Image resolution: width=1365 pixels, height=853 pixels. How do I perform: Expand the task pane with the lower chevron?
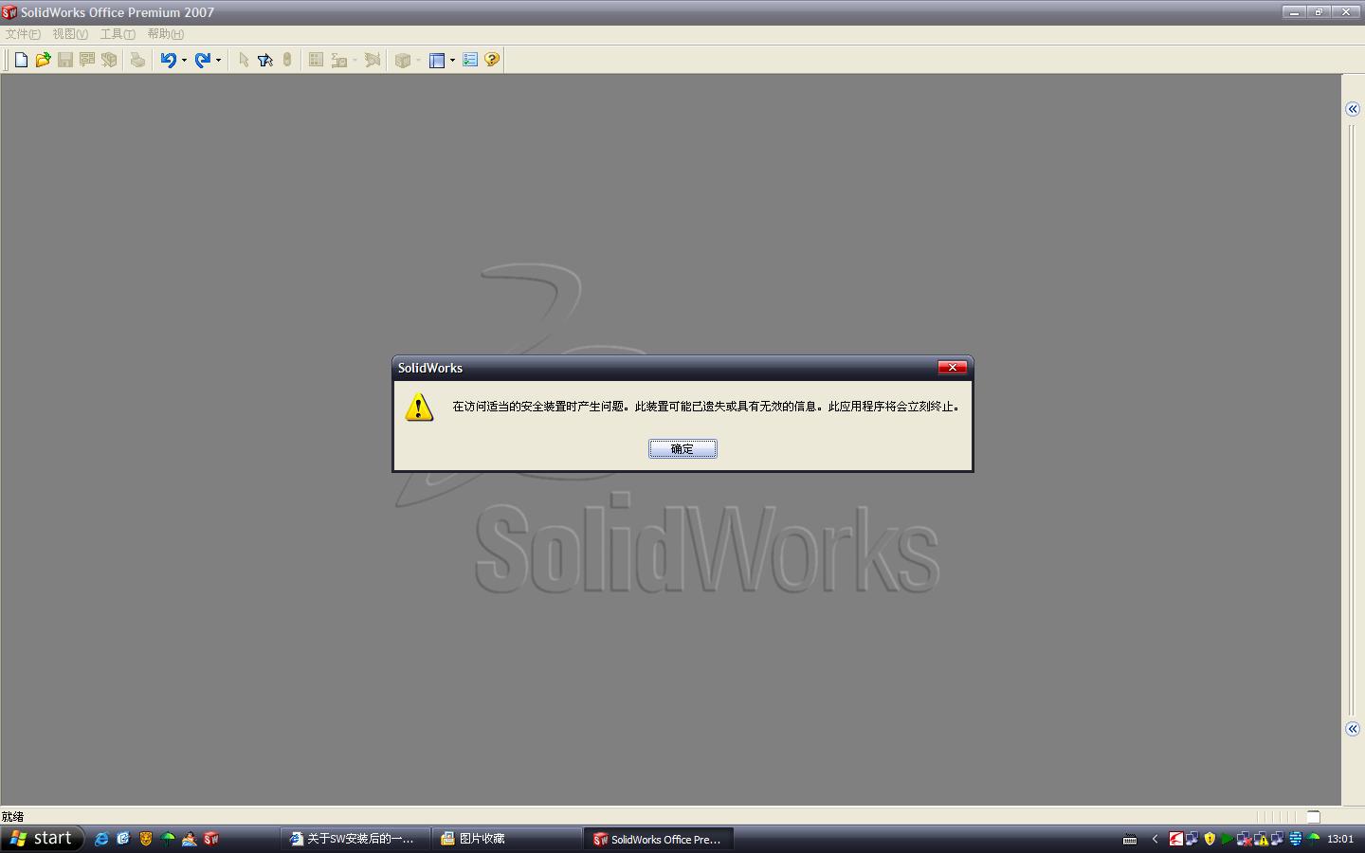click(x=1353, y=729)
